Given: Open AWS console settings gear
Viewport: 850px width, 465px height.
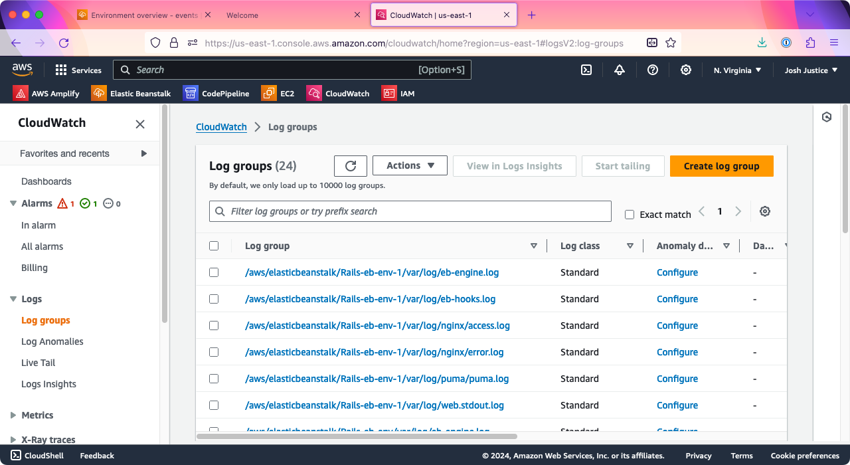Looking at the screenshot, I should pyautogui.click(x=686, y=70).
